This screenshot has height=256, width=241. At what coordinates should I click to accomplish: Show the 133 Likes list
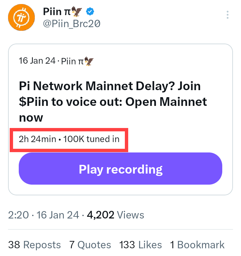(141, 245)
